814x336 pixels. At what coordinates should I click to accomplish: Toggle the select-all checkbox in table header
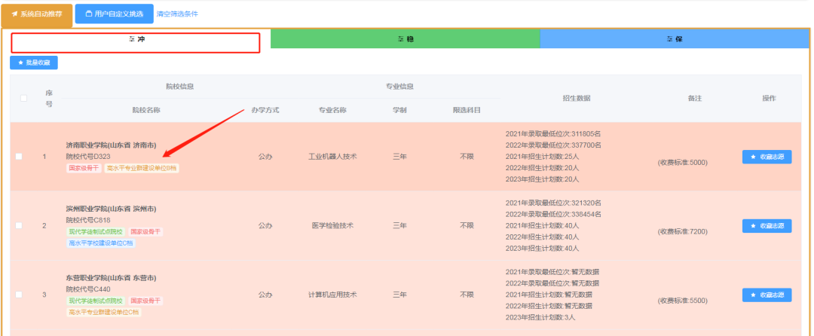tap(23, 98)
